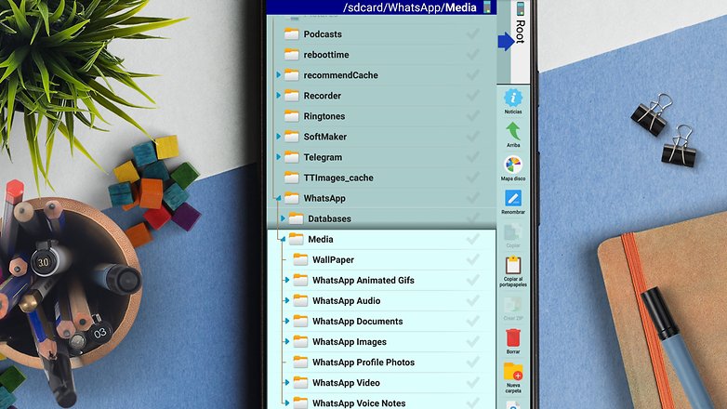Viewport: 727px width, 409px height.
Task: Mark the Media folder checkmark
Action: [473, 238]
